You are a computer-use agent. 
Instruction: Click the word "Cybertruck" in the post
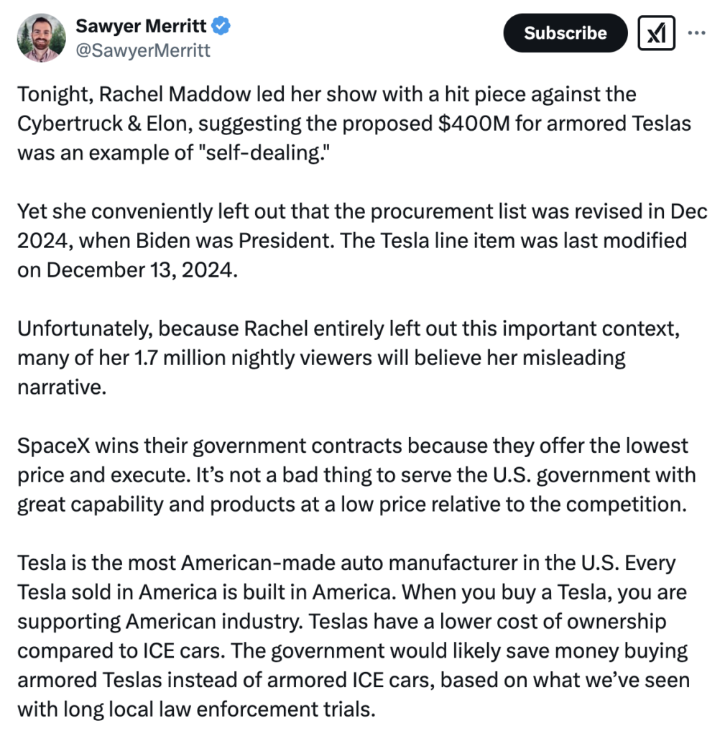(70, 124)
